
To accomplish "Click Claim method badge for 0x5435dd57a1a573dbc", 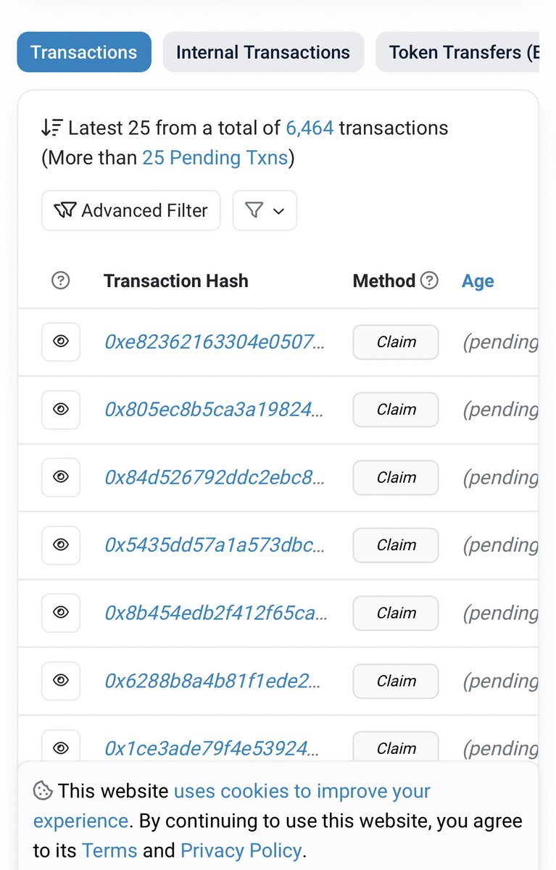I will (396, 545).
